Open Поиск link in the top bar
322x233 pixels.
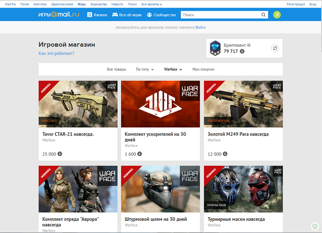(132, 4)
